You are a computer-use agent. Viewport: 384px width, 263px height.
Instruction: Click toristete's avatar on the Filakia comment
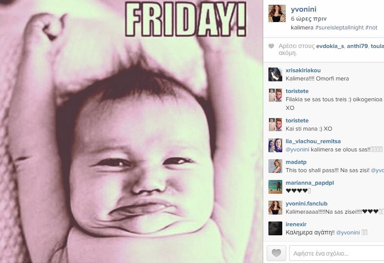pyautogui.click(x=275, y=95)
